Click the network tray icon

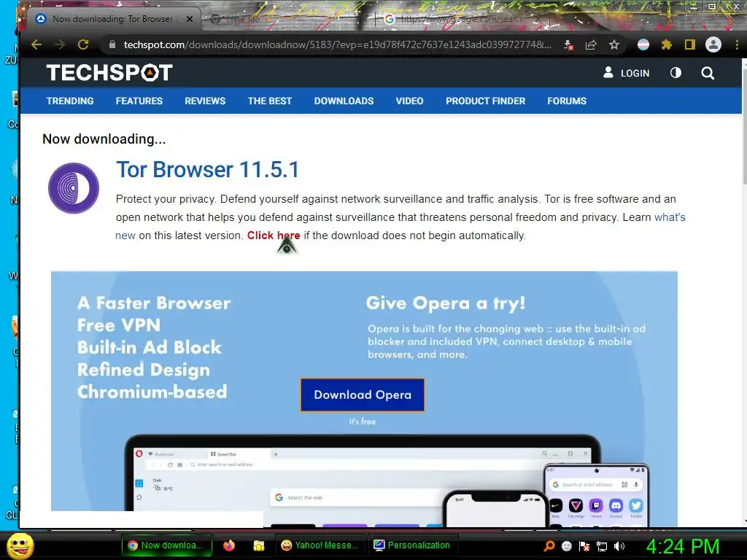click(x=602, y=546)
